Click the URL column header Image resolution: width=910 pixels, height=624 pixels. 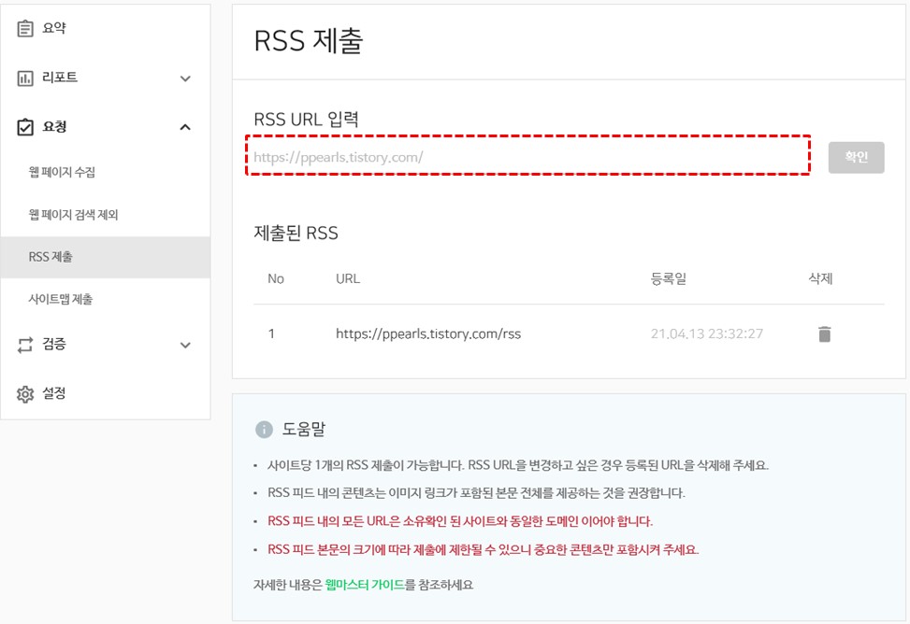coord(348,279)
